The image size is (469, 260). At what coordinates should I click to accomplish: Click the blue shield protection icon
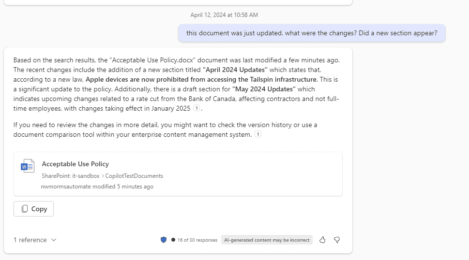coord(164,240)
